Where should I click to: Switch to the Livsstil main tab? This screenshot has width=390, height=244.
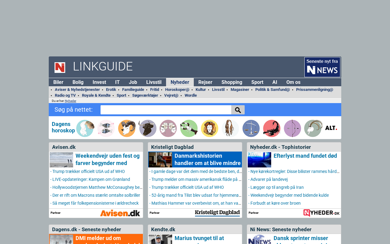(x=154, y=82)
